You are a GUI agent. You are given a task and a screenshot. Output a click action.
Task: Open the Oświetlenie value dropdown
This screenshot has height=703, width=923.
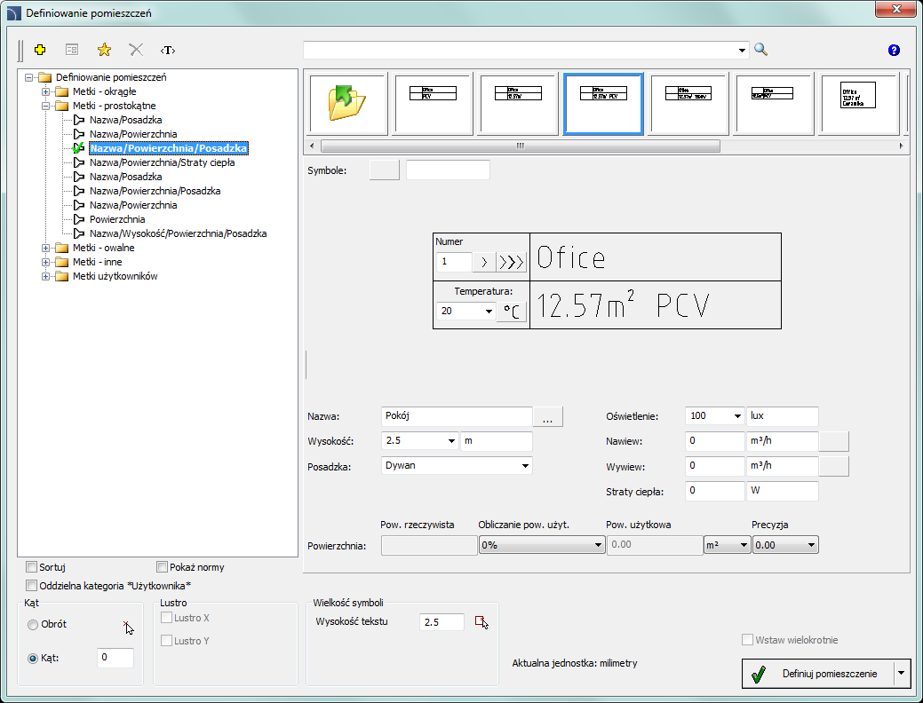point(737,416)
